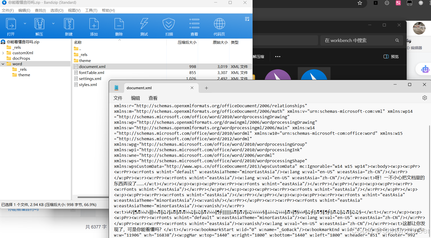Open the 编辑(E) menu in Bandizip
431x238 pixels.
click(x=24, y=10)
